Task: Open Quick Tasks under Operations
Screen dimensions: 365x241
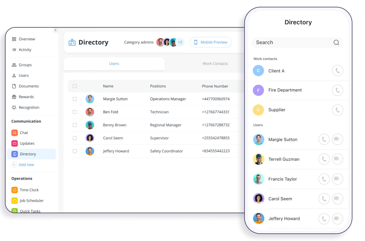Action: pos(26,211)
